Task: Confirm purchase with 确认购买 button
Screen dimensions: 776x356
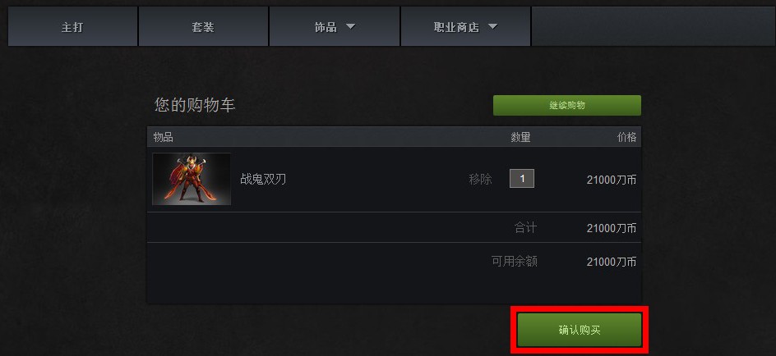Action: pyautogui.click(x=580, y=330)
